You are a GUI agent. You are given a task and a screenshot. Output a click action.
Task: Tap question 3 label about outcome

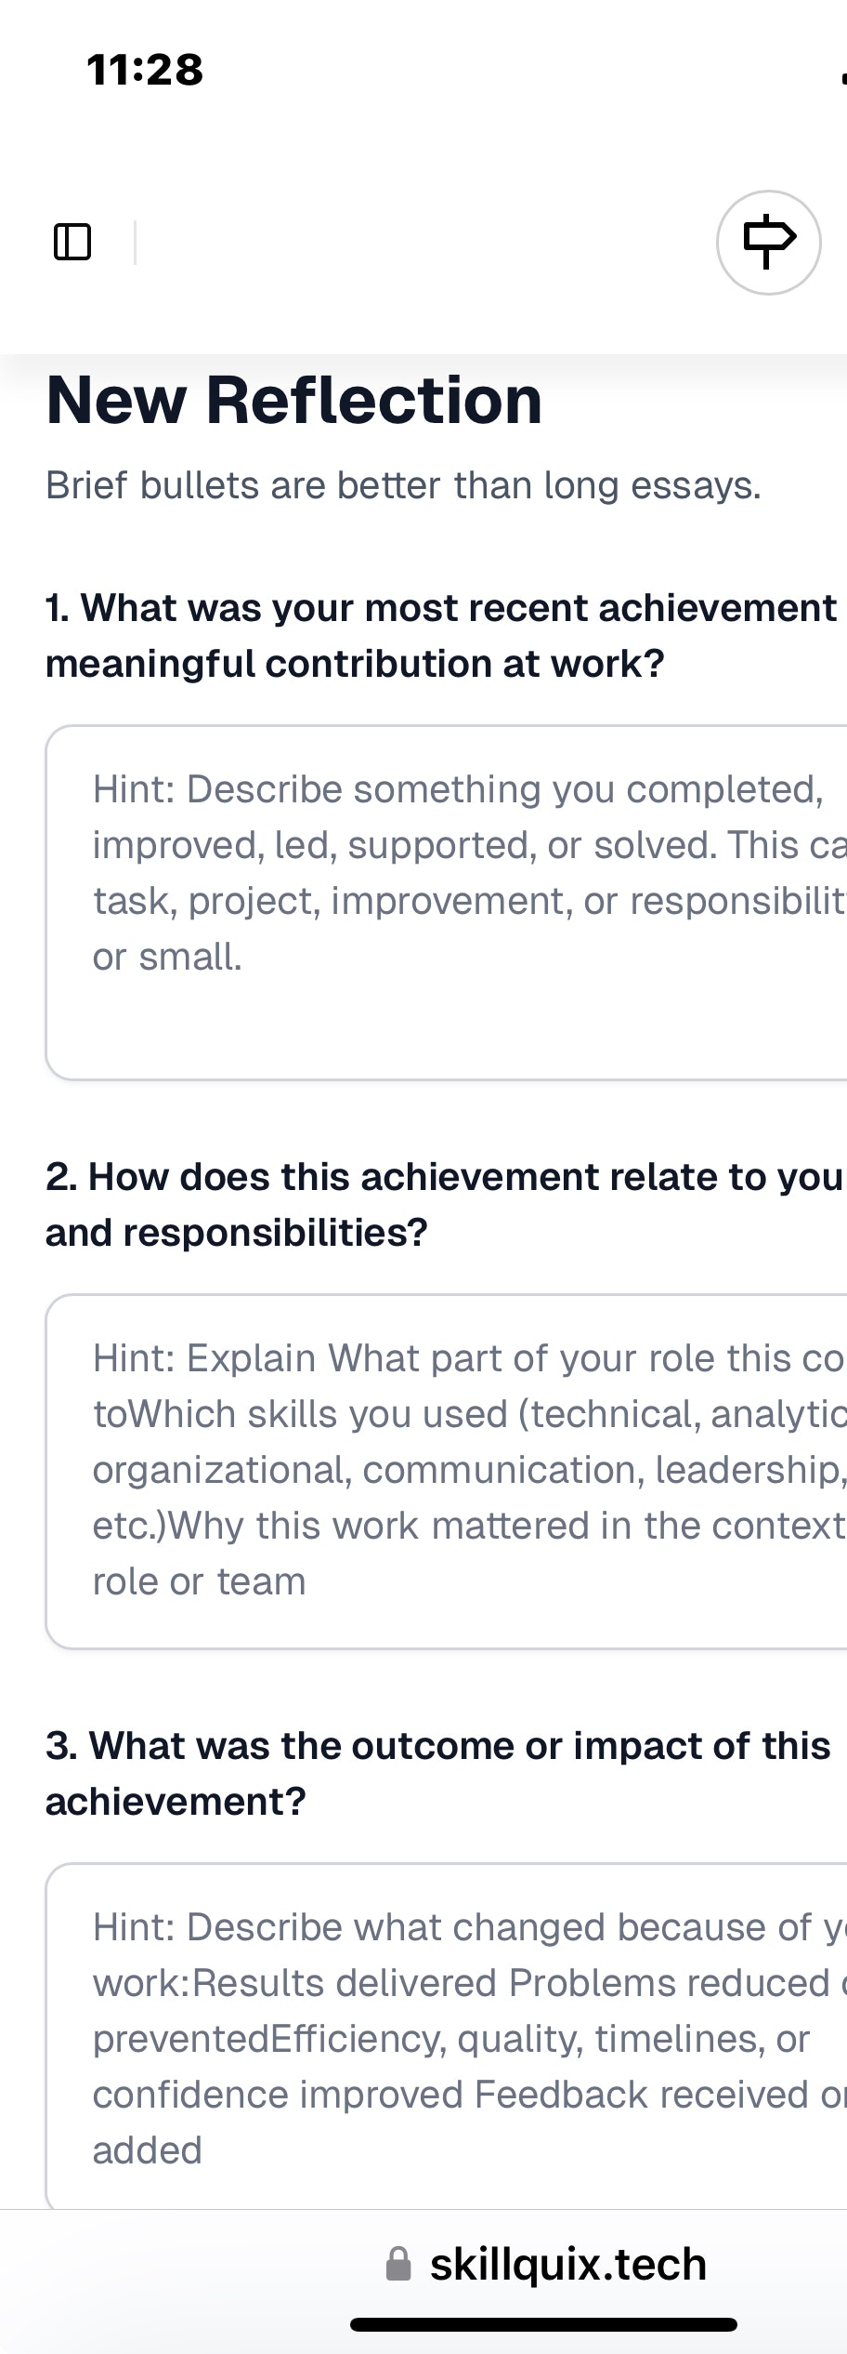point(438,1774)
